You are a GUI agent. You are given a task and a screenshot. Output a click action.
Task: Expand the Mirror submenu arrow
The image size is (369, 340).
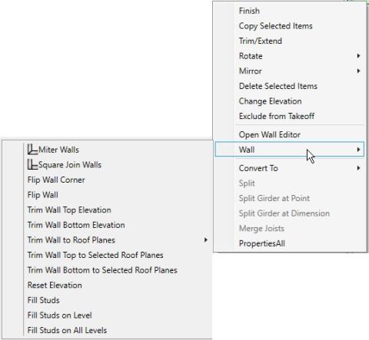click(358, 71)
